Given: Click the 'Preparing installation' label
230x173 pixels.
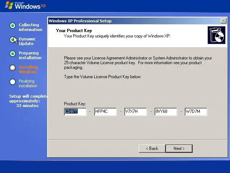Looking at the screenshot, I should [x=30, y=55].
